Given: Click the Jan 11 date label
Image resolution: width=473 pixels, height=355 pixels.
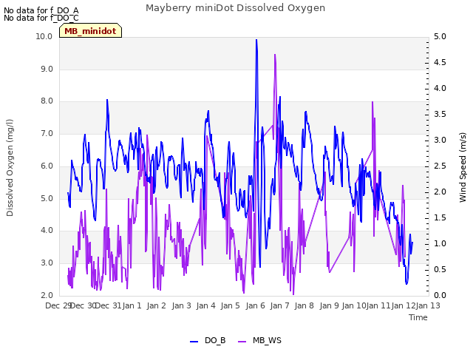Looking at the screenshot, I should coord(378,305).
